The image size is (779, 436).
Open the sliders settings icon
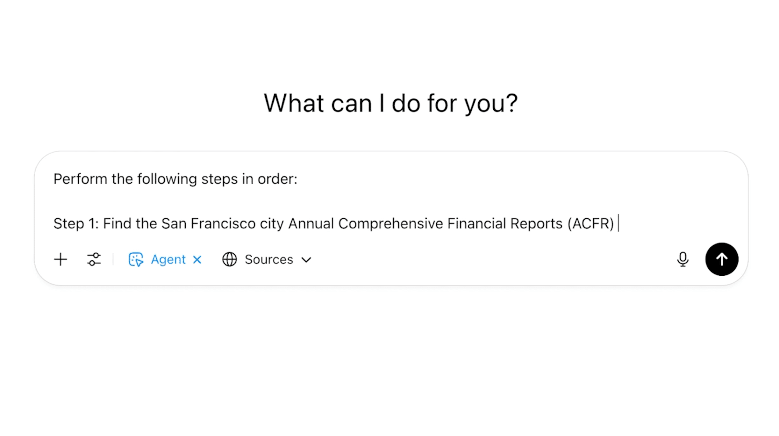pyautogui.click(x=94, y=259)
